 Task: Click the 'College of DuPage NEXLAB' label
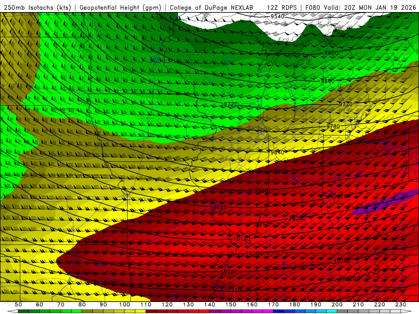(x=212, y=8)
